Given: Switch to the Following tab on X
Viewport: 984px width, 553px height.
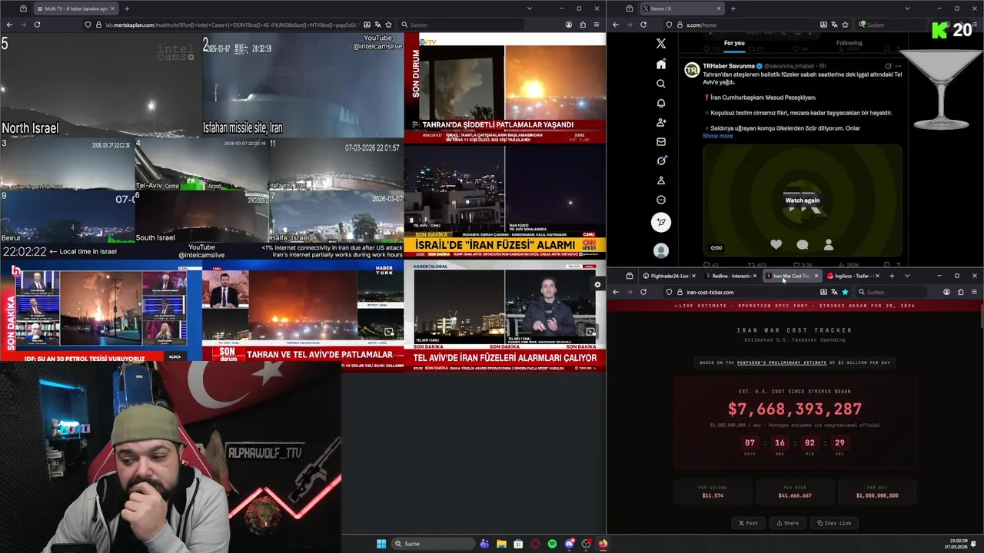Looking at the screenshot, I should [x=849, y=43].
